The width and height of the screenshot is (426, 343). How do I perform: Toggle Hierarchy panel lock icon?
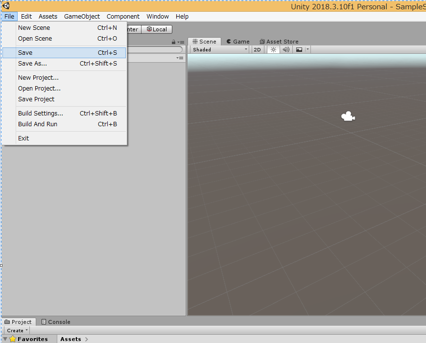click(173, 42)
